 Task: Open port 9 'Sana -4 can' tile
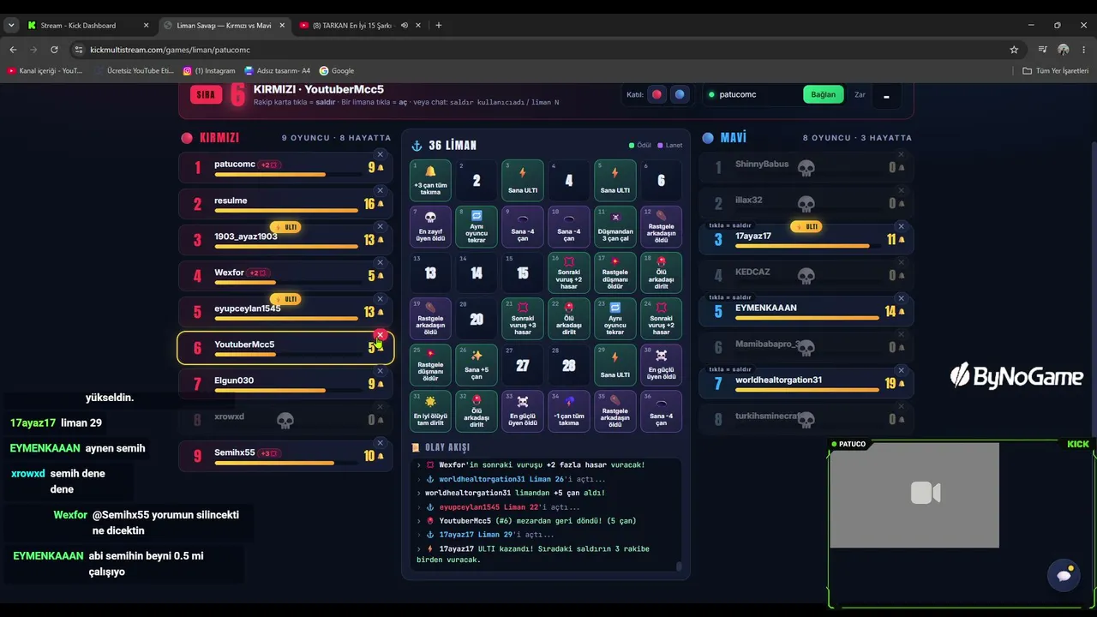coord(523,226)
